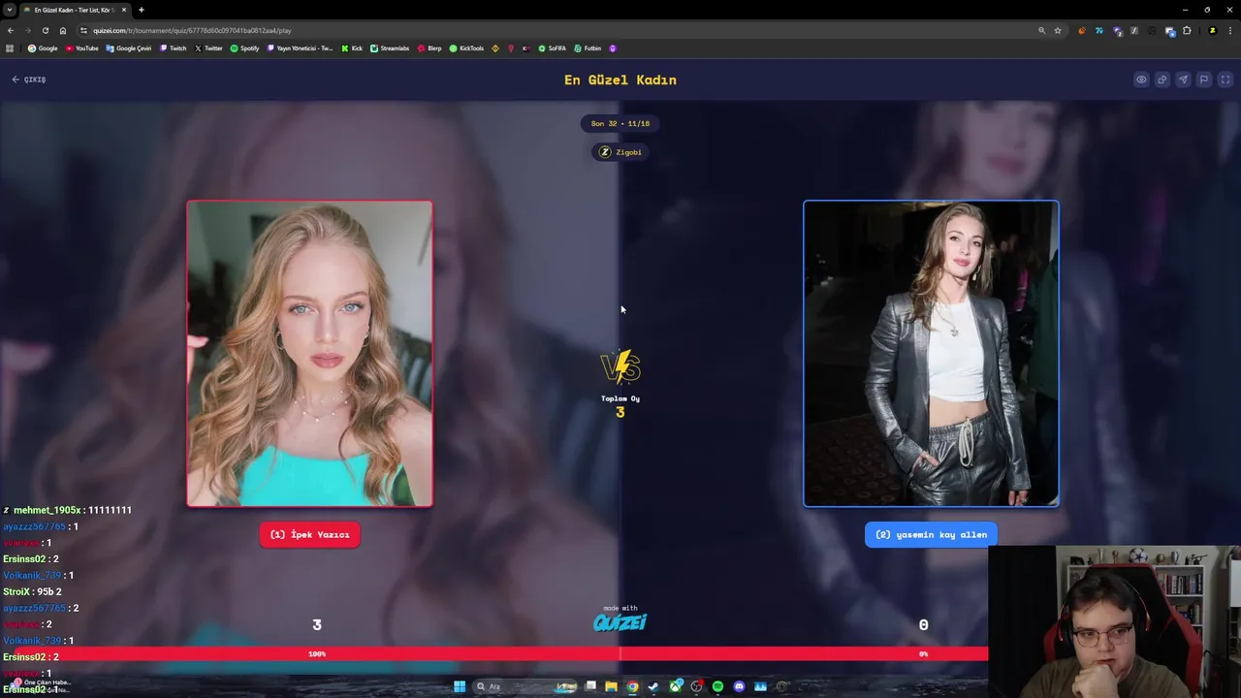Open Steam from the taskbar

coord(653,686)
